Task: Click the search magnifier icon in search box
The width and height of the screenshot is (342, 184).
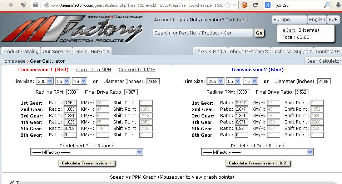Action: tap(327, 5)
